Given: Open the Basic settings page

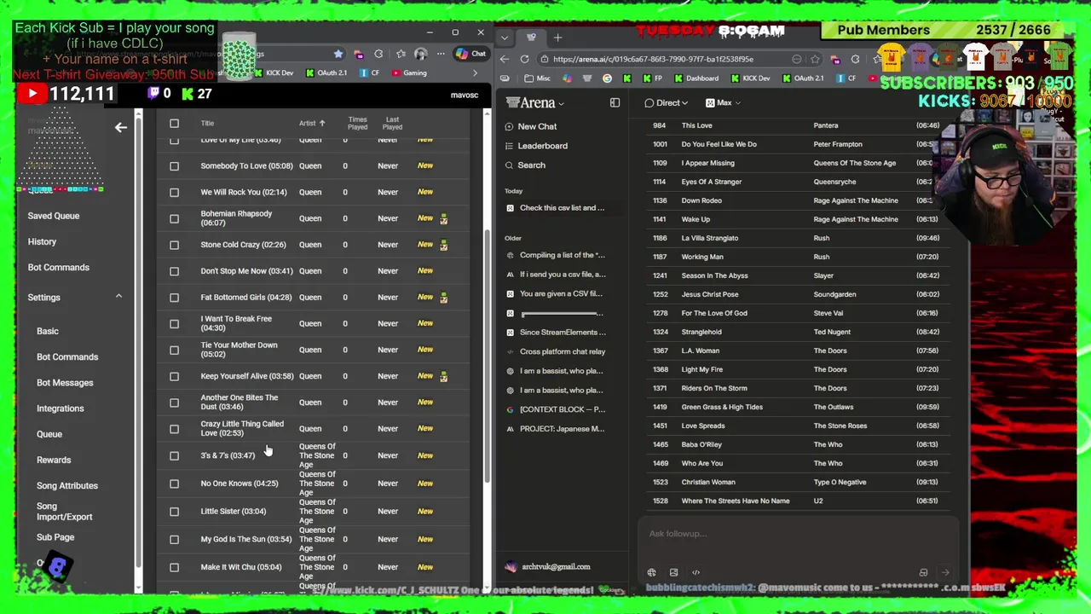Looking at the screenshot, I should [48, 332].
